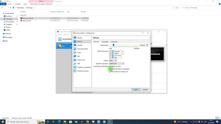Open Descargas in Explorer sidebar
The width and height of the screenshot is (221, 124).
tap(9, 19)
